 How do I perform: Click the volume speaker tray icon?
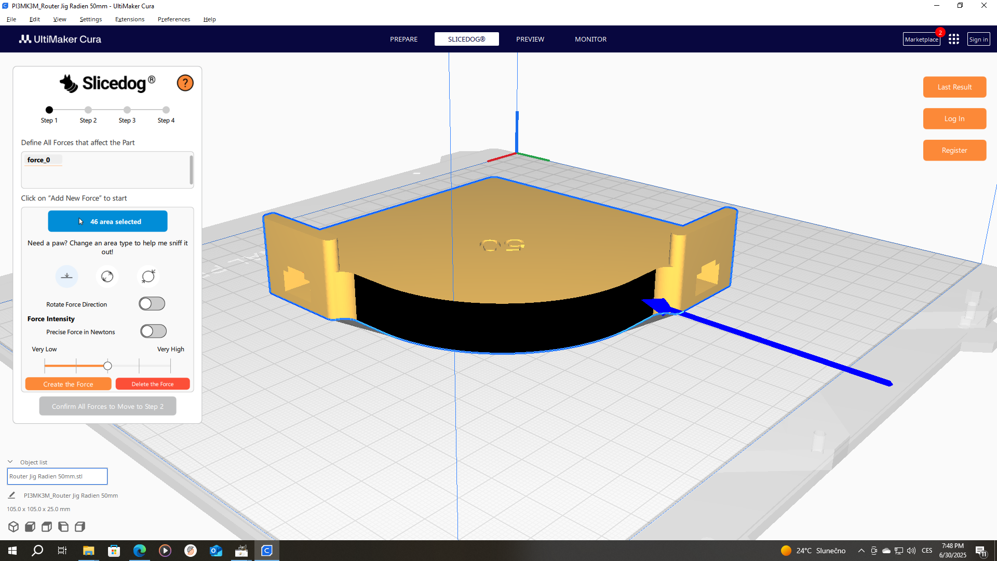911,551
